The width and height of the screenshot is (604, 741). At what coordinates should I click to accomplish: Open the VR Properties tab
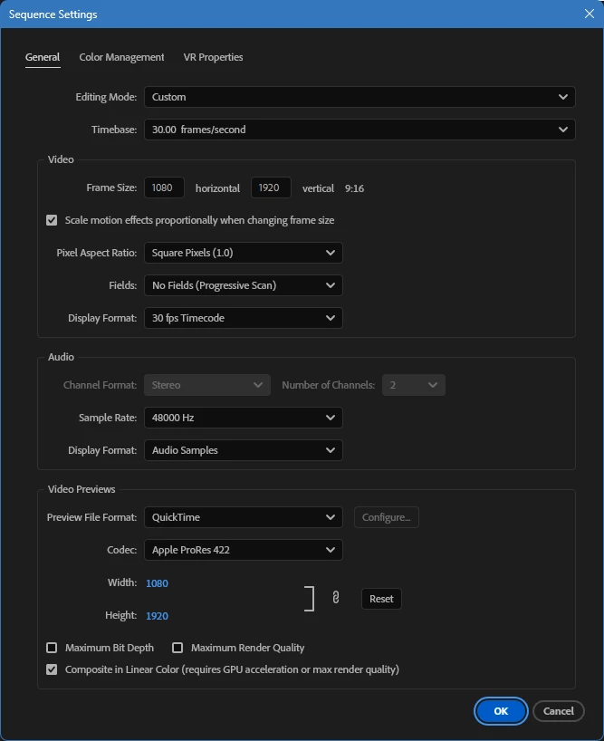click(x=213, y=57)
